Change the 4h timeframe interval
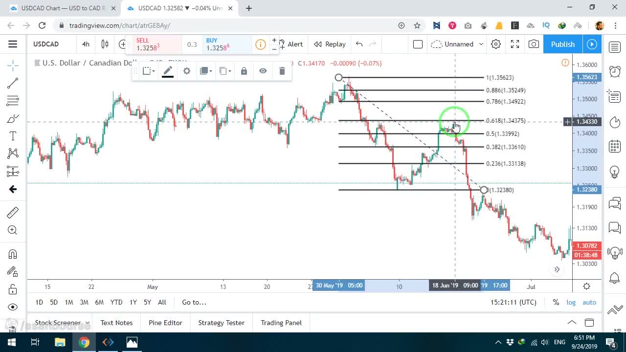This screenshot has height=352, width=626. [86, 44]
